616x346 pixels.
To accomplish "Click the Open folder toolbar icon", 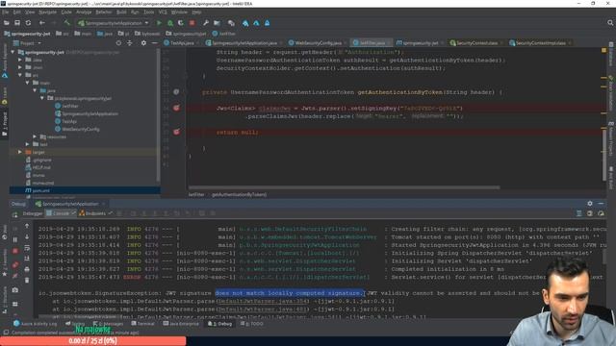I will (x=7, y=23).
